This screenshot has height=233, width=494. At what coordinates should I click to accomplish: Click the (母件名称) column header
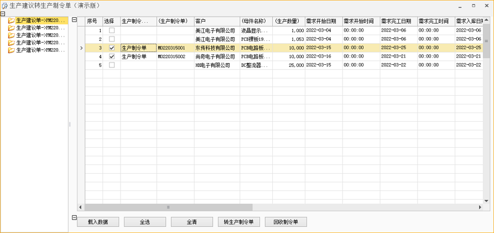point(256,22)
